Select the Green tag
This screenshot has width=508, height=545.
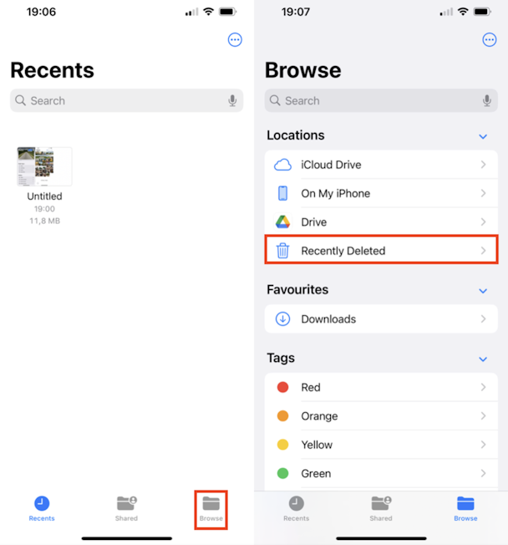pyautogui.click(x=381, y=473)
